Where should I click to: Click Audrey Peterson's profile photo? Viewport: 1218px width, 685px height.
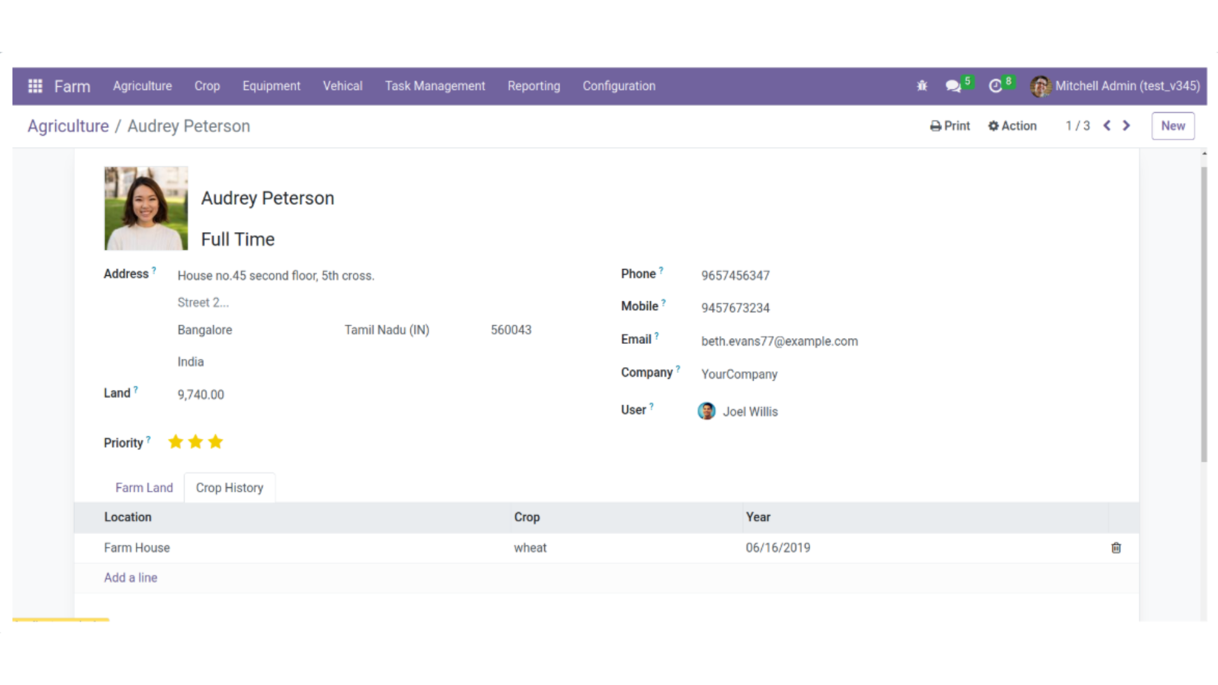(146, 208)
